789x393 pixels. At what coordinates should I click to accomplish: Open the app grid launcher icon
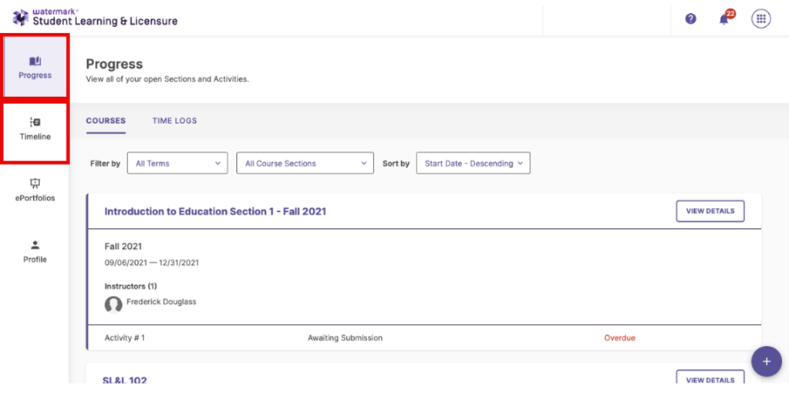pos(760,19)
